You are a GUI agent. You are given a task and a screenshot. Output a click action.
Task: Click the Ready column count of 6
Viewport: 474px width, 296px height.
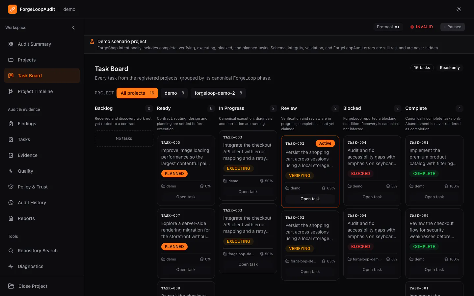pyautogui.click(x=211, y=109)
